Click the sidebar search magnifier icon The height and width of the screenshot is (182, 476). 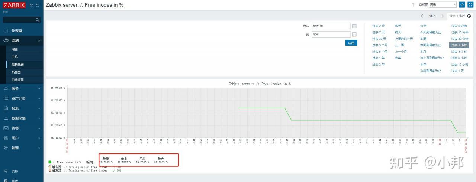click(x=38, y=20)
